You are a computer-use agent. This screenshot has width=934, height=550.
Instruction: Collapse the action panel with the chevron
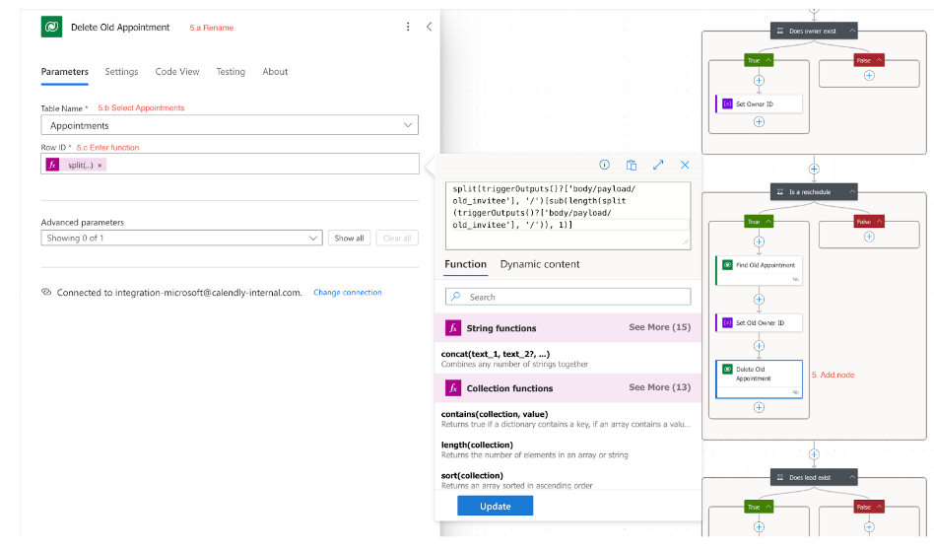click(x=429, y=27)
